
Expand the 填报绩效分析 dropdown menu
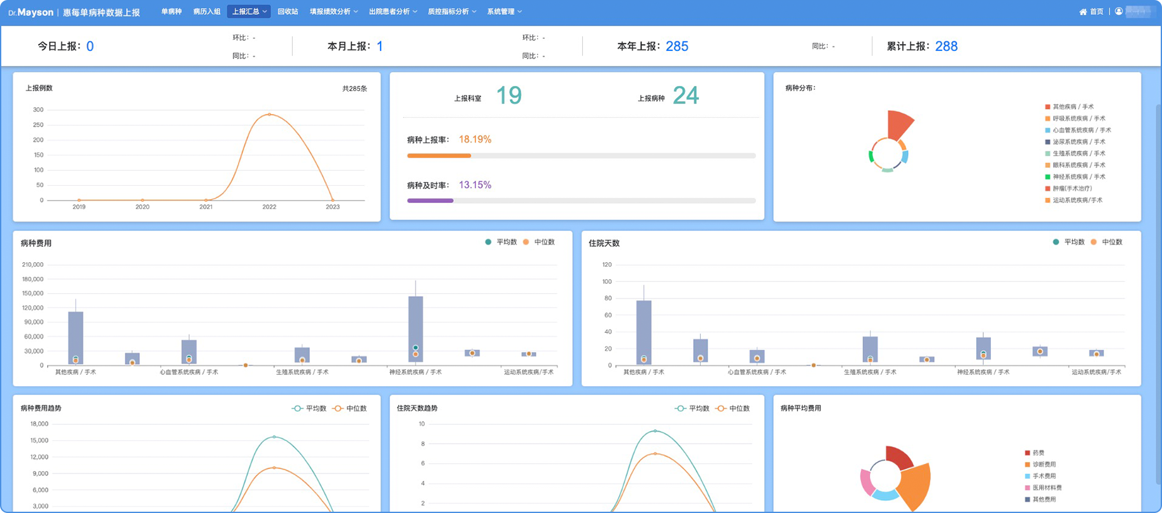(x=333, y=11)
